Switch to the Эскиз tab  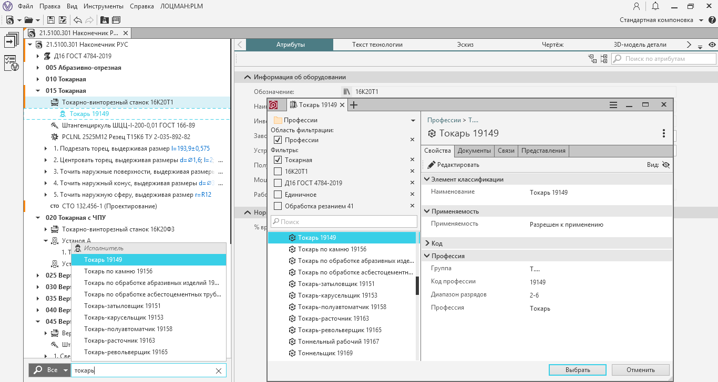point(466,45)
